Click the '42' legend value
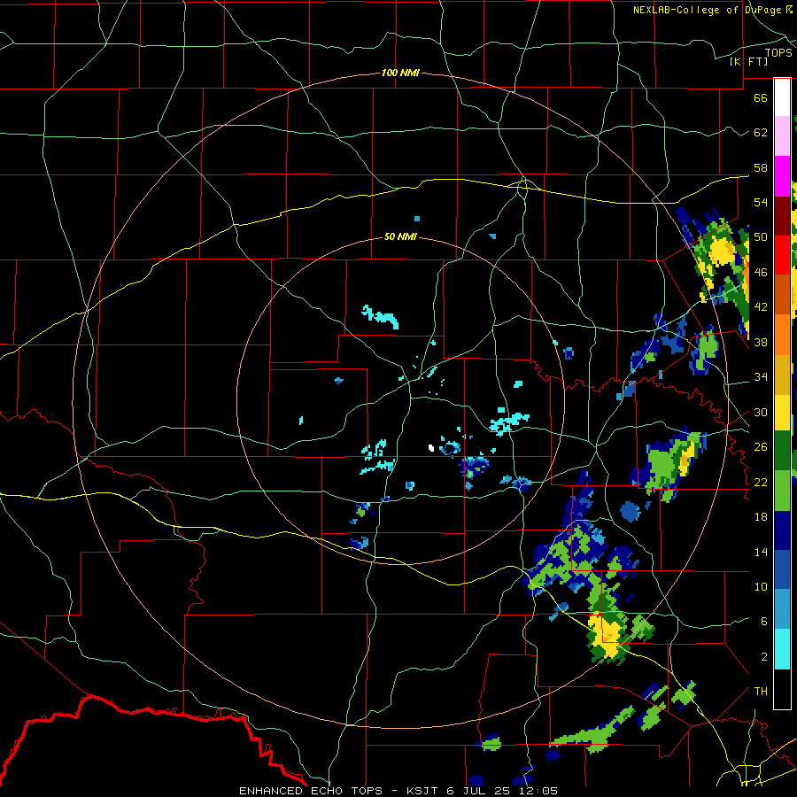Screen dimensions: 797x797 pos(761,307)
